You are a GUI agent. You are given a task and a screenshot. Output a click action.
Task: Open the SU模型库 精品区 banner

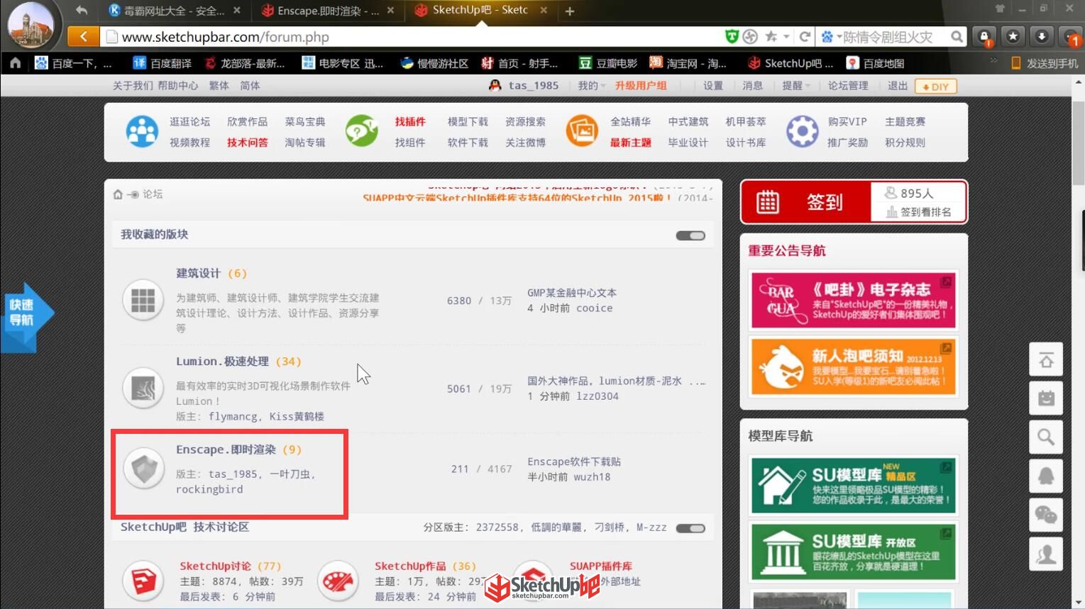854,486
